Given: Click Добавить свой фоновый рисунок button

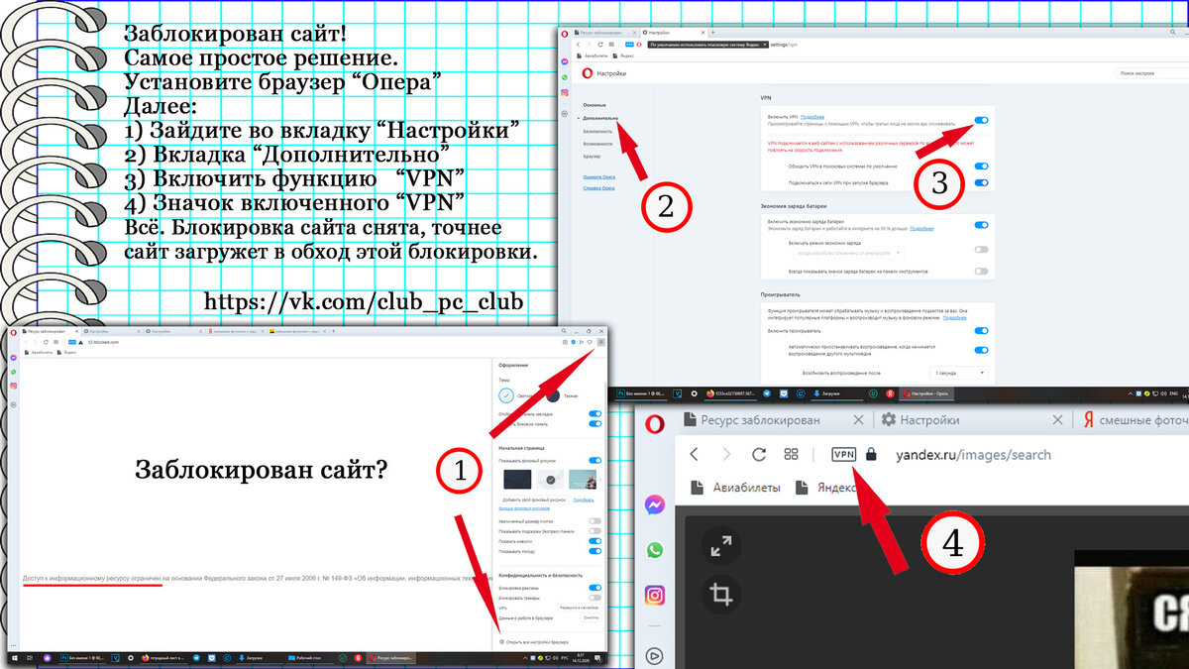Looking at the screenshot, I should tap(536, 501).
